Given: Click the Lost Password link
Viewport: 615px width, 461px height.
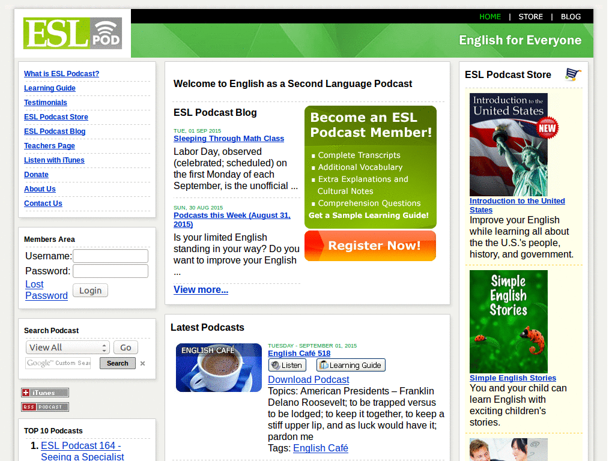Looking at the screenshot, I should pos(46,290).
